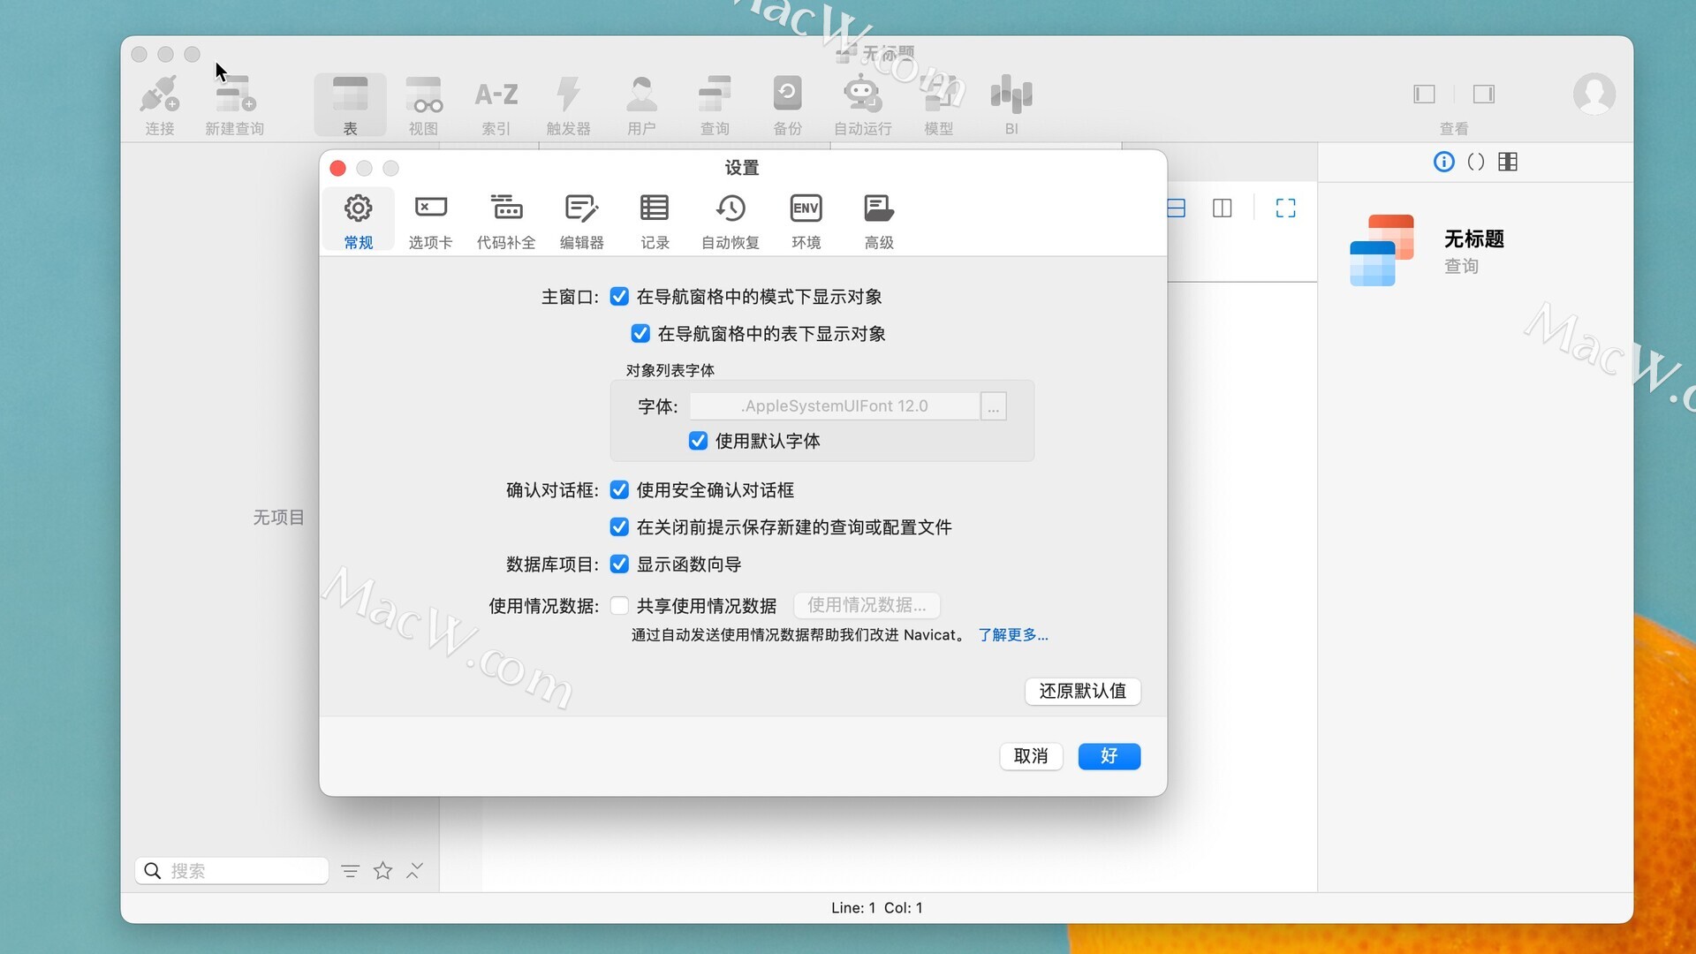Open the 了解更多... link
The width and height of the screenshot is (1696, 954).
click(1013, 635)
